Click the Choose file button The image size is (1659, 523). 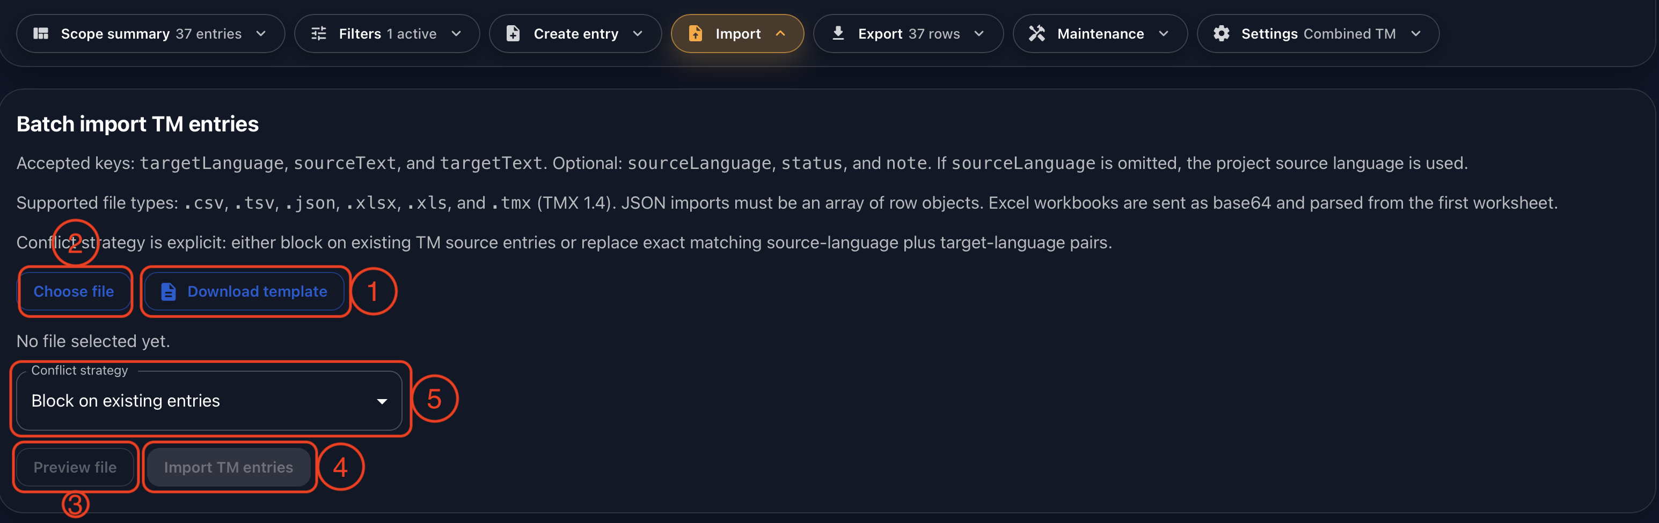pos(74,291)
